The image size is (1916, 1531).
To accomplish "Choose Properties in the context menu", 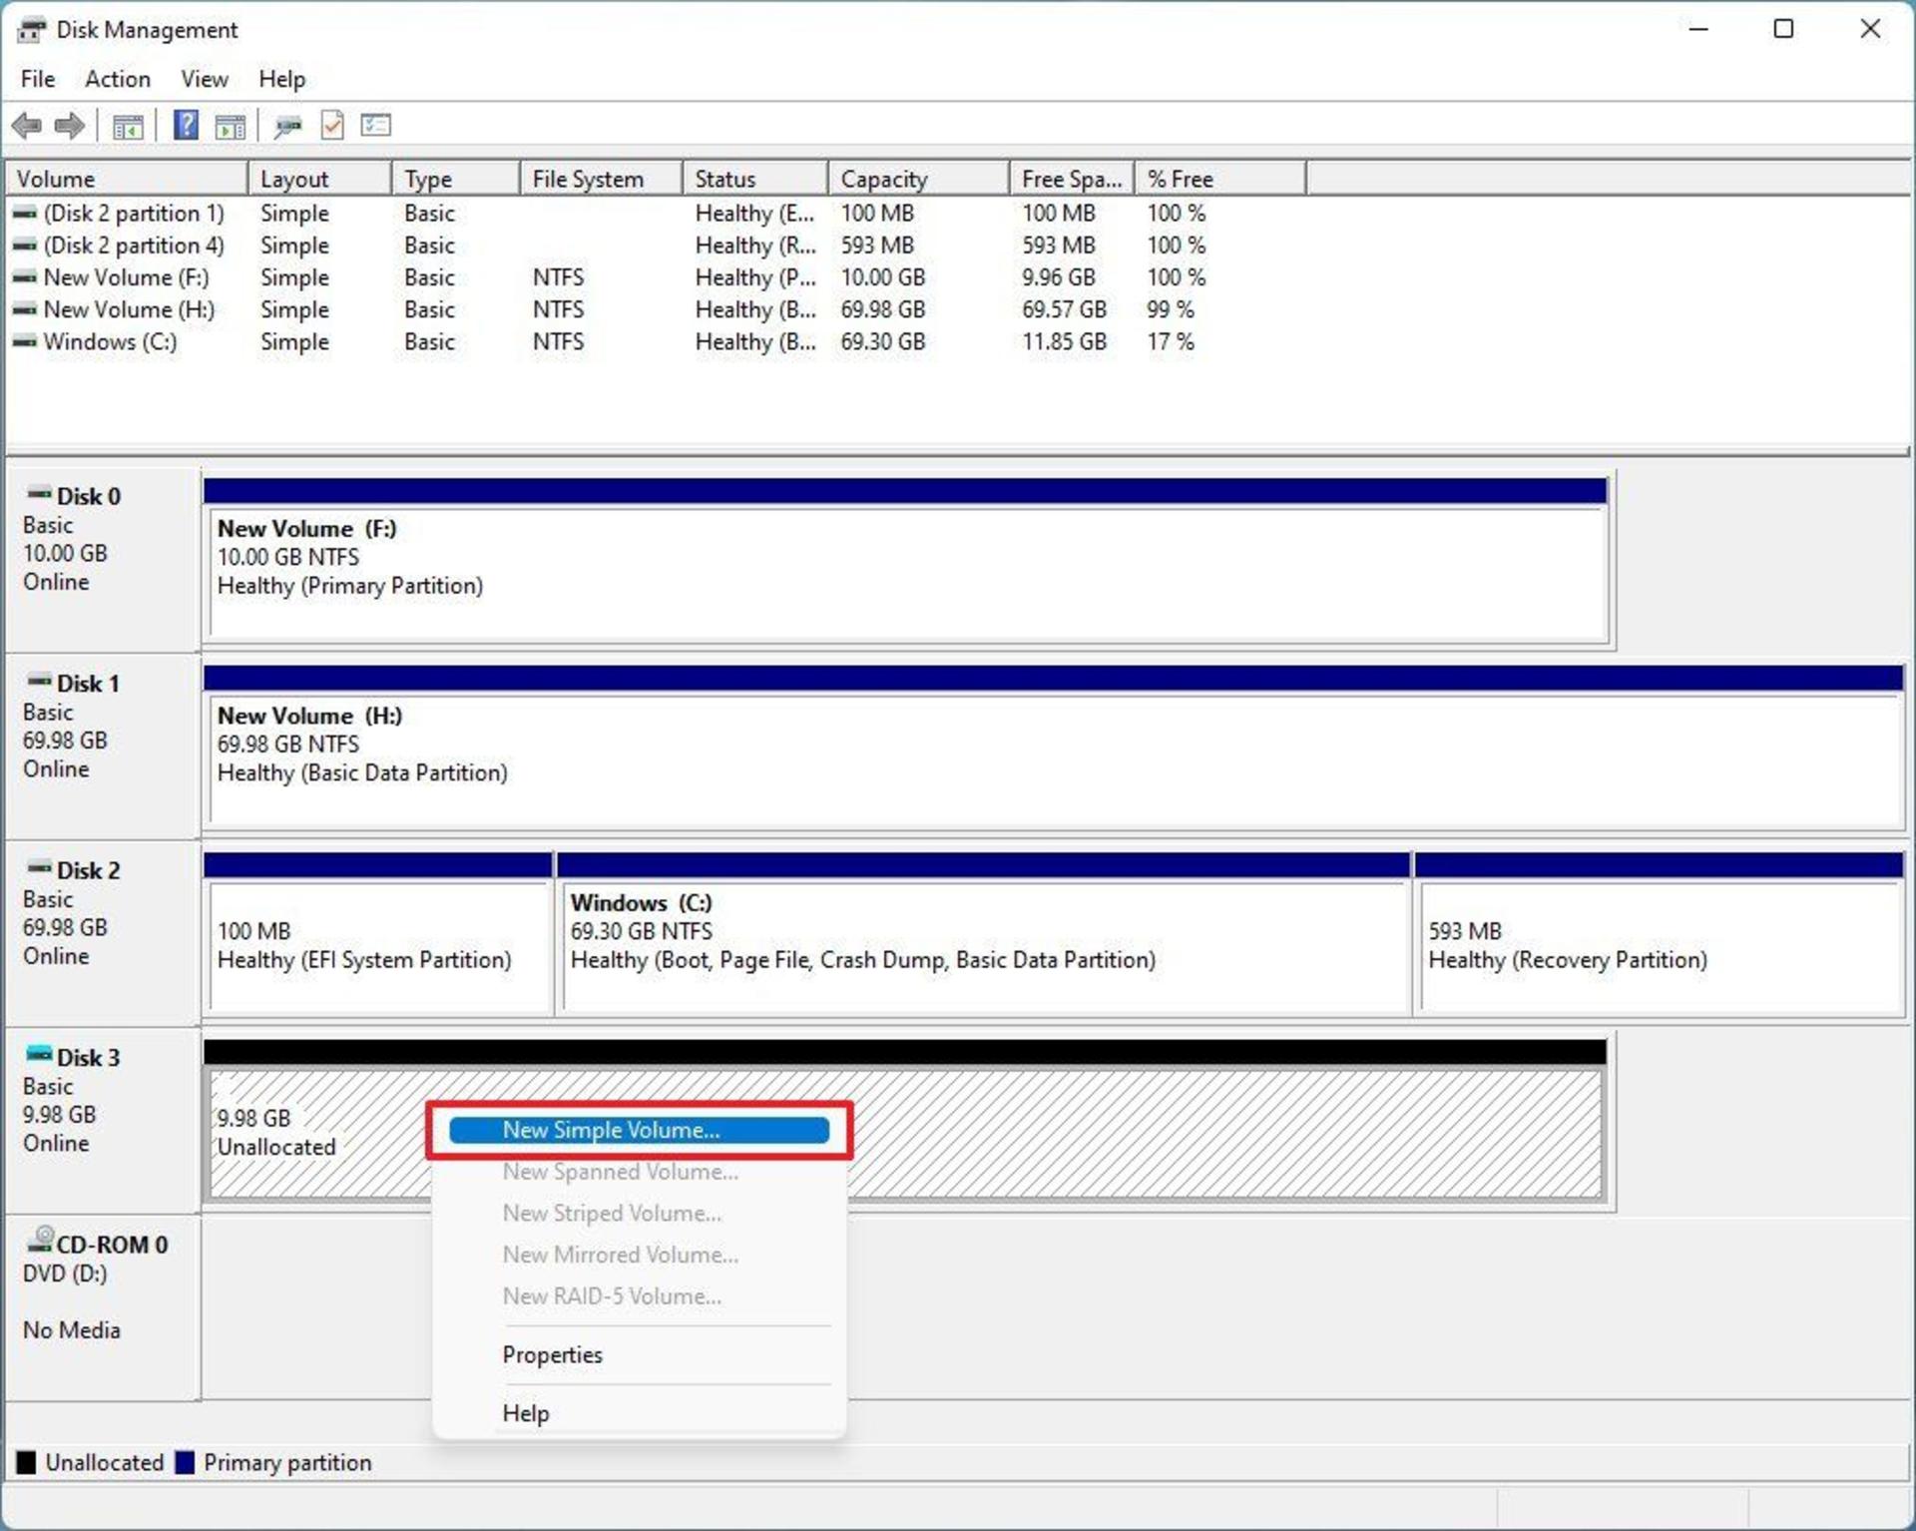I will coord(553,1354).
